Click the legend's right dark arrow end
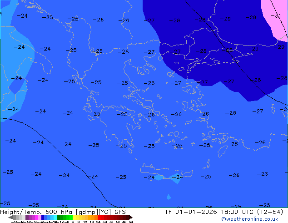 (x=131, y=217)
